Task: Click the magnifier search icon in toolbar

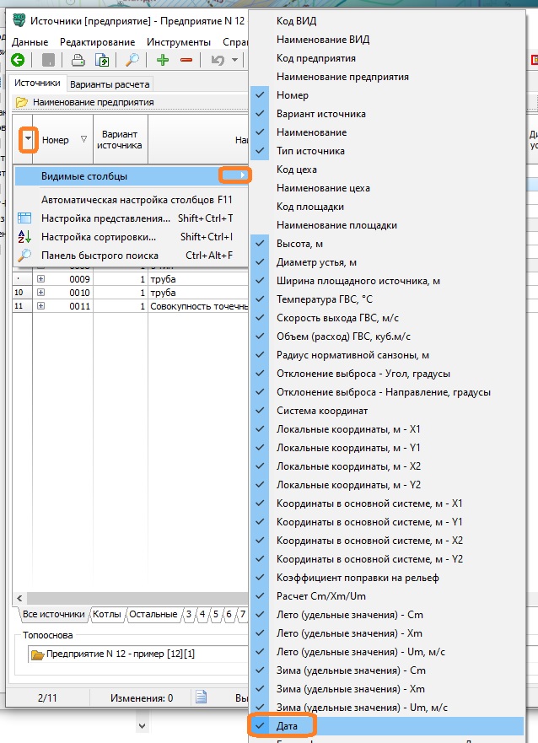Action: tap(132, 60)
